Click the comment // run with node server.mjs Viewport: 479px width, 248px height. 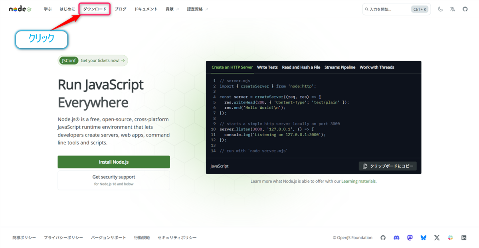click(253, 151)
